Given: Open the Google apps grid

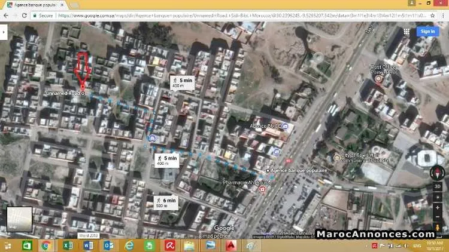Looking at the screenshot, I should pos(406,32).
